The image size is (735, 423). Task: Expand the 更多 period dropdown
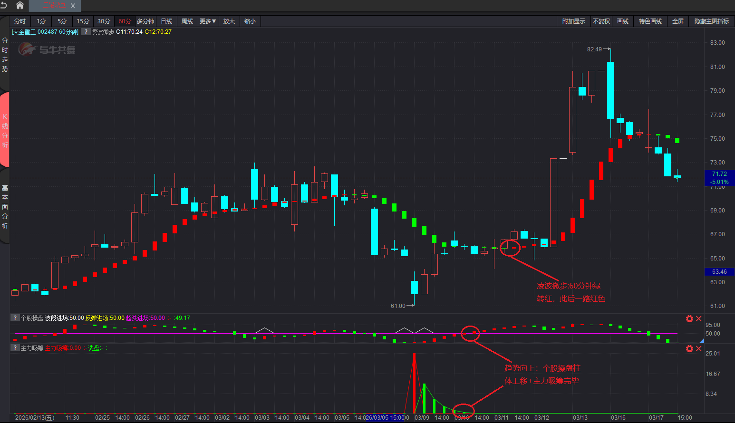pyautogui.click(x=208, y=21)
